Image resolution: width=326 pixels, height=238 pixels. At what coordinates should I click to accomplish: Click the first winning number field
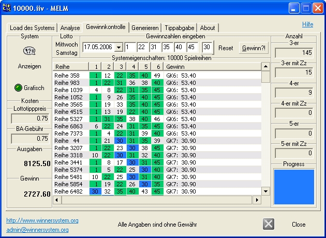tap(130, 48)
